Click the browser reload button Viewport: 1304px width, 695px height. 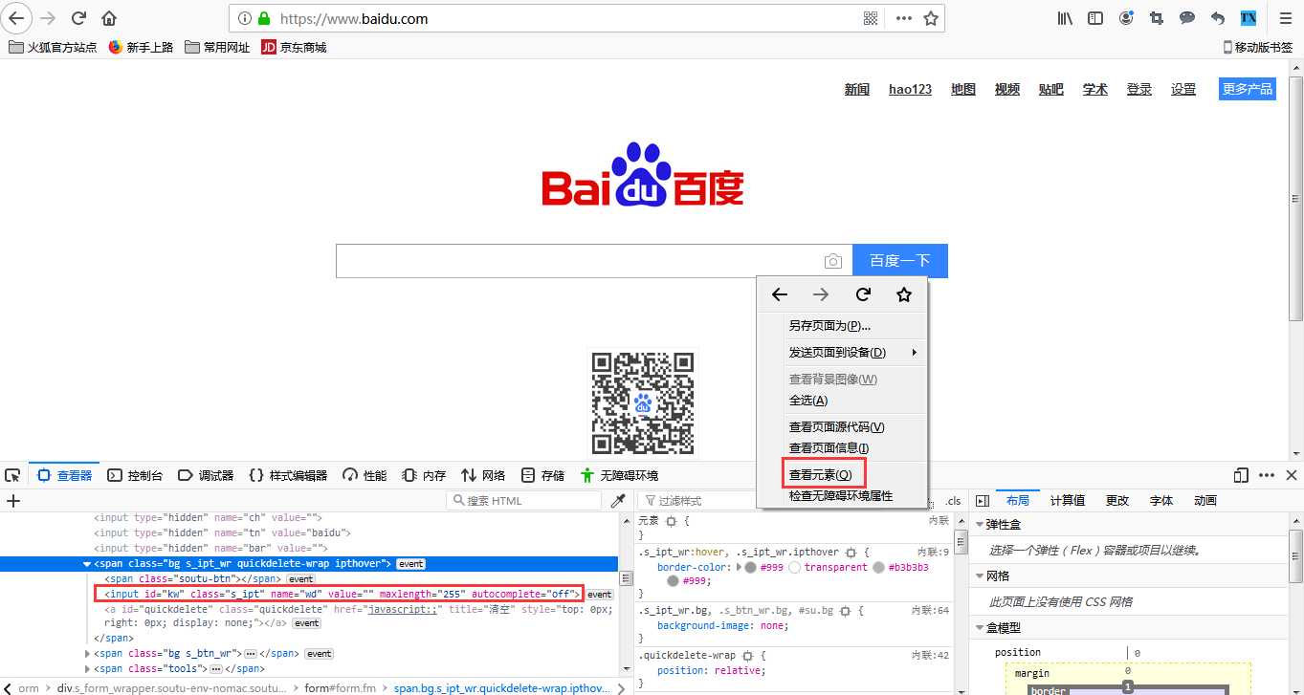79,18
